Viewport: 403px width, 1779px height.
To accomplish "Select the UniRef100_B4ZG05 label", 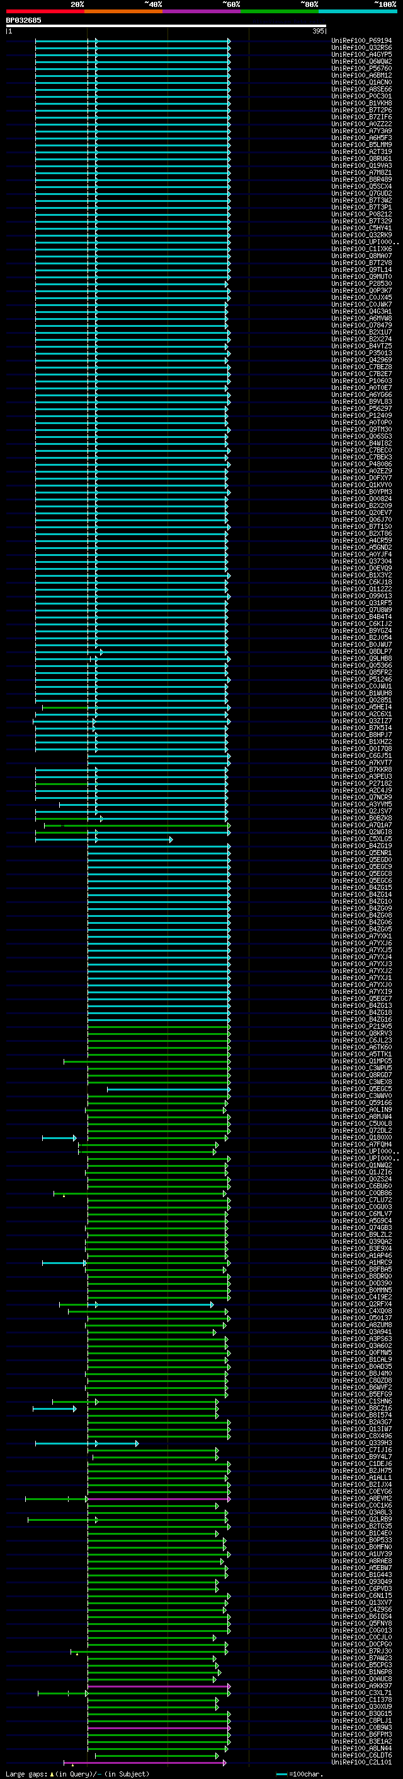I will click(361, 929).
